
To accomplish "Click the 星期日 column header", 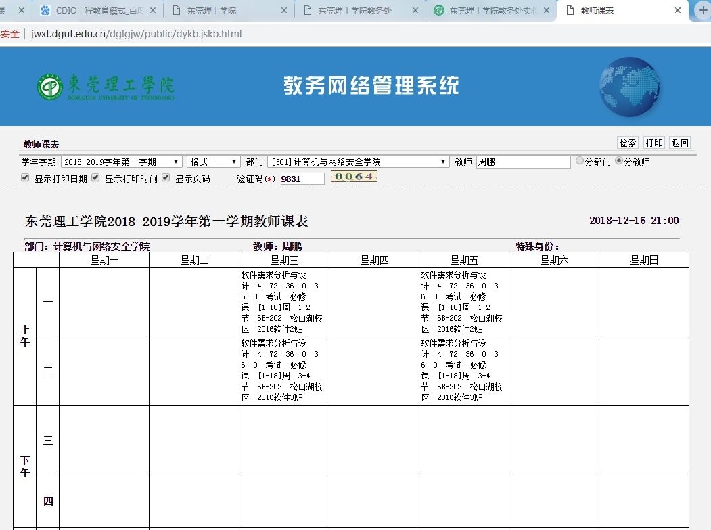I will click(x=644, y=260).
